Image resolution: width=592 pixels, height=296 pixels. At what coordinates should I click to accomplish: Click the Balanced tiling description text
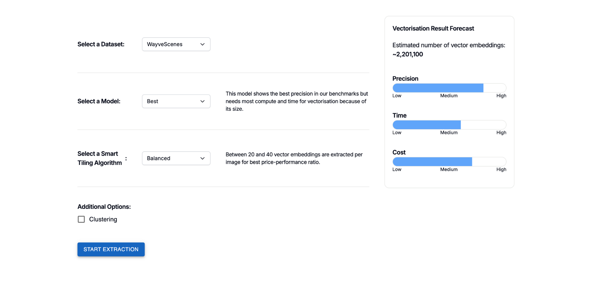(x=294, y=158)
